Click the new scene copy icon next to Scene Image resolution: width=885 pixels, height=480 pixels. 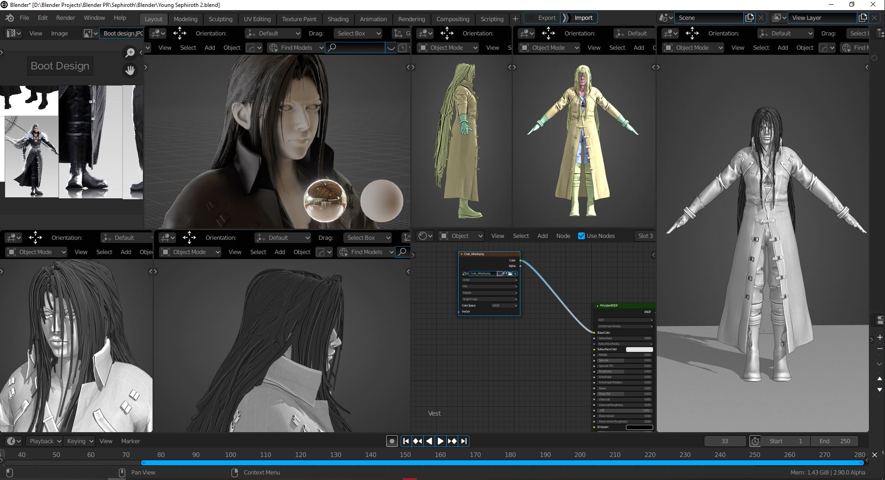click(x=749, y=17)
